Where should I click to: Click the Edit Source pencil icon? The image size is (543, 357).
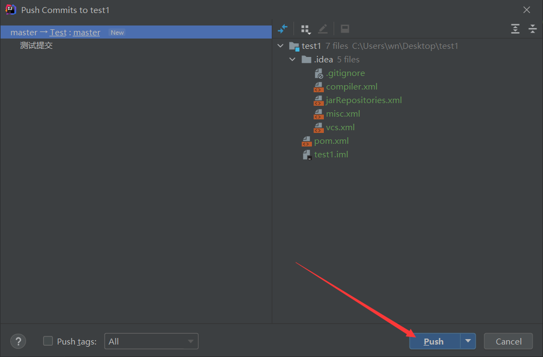(x=323, y=29)
